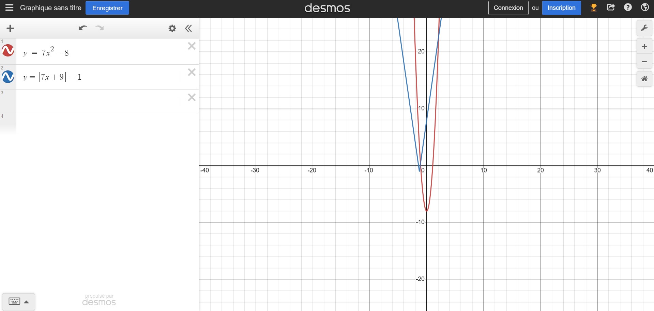Open the hamburger main menu
The height and width of the screenshot is (311, 654).
point(9,7)
